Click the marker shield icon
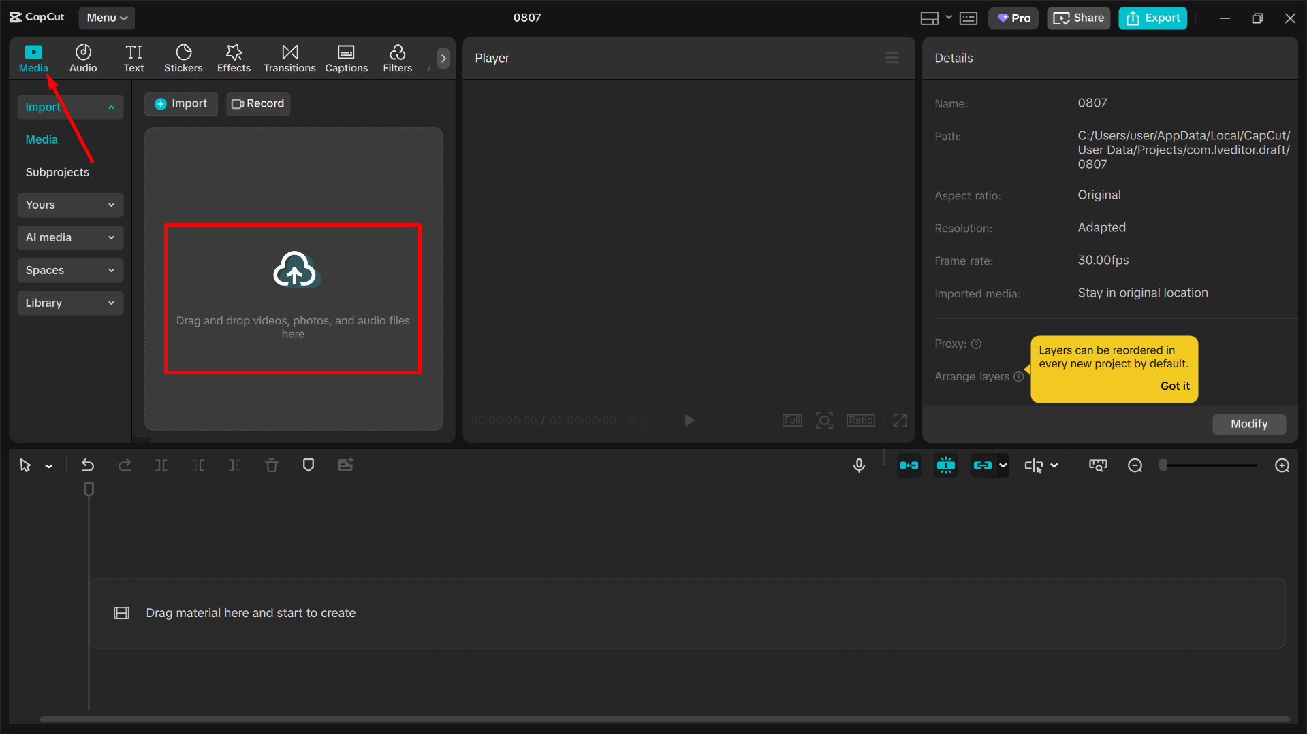This screenshot has width=1307, height=734. coord(309,465)
